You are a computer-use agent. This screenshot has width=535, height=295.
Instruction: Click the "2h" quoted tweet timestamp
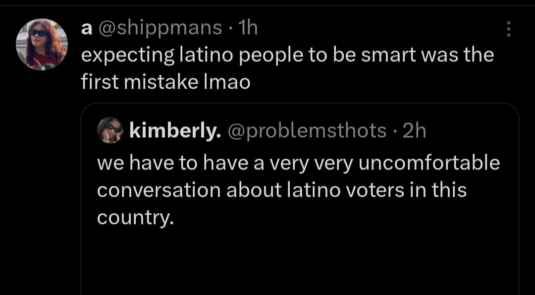pos(414,130)
